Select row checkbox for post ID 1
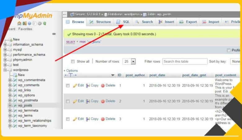This screenshot has width=242, height=140. (68, 86)
